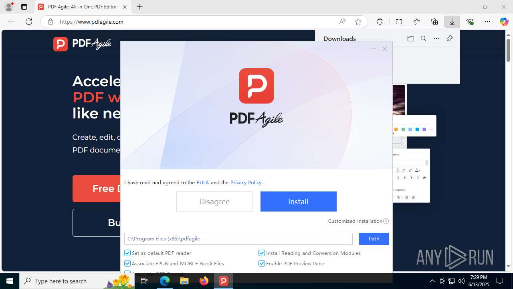Viewport: 513px width, 289px height.
Task: Click the installation path input field
Action: point(238,239)
